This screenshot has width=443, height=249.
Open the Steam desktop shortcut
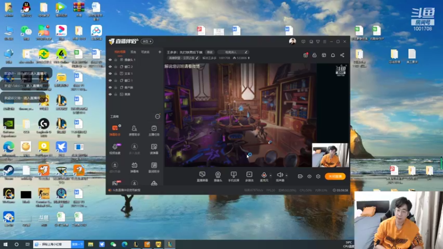(9, 172)
